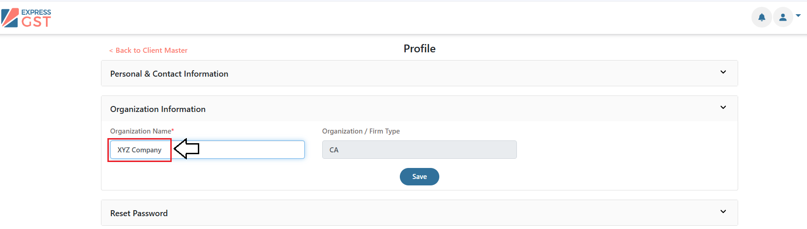Open the user account avatar icon
Image resolution: width=807 pixels, height=229 pixels.
click(x=783, y=17)
